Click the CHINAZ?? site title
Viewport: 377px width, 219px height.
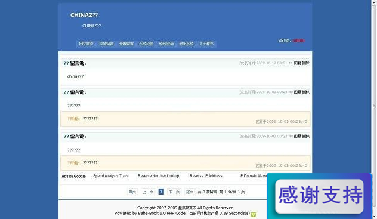pos(84,15)
